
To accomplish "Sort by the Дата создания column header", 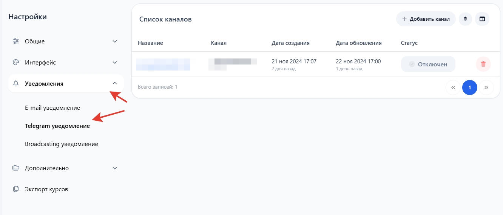I will click(x=290, y=43).
